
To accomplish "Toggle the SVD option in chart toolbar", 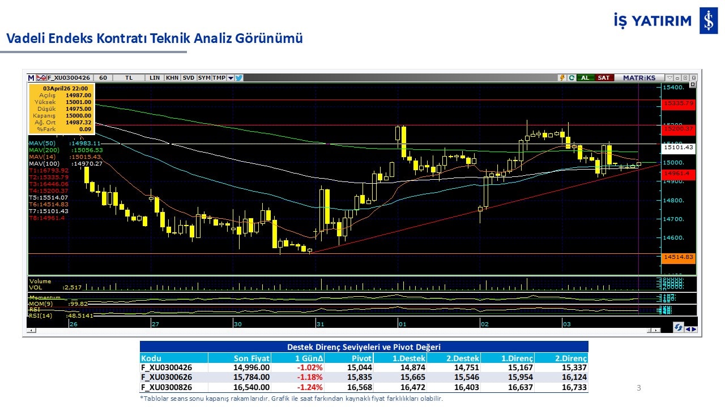I will pos(189,78).
